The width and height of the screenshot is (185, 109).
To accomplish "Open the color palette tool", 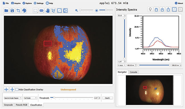I will click(x=24, y=11).
